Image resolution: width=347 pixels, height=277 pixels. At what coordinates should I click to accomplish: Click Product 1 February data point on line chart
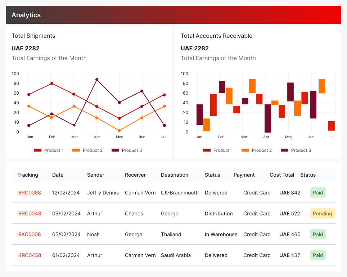coord(52,83)
